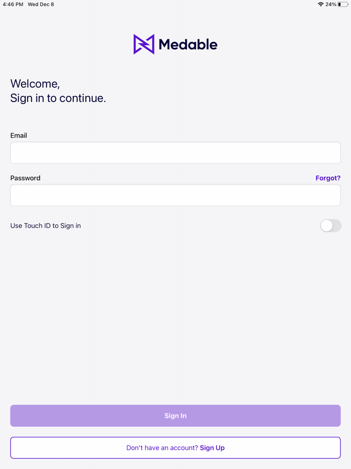The width and height of the screenshot is (351, 469).
Task: Open the Forgot? password link
Action: click(x=328, y=178)
